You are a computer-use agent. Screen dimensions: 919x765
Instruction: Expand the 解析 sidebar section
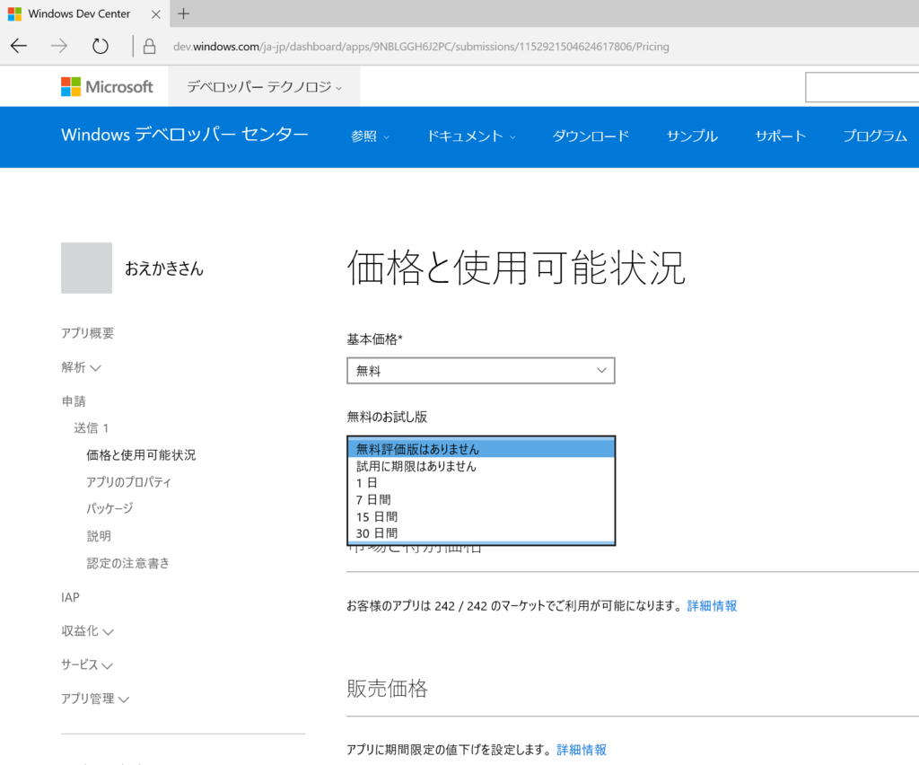81,367
